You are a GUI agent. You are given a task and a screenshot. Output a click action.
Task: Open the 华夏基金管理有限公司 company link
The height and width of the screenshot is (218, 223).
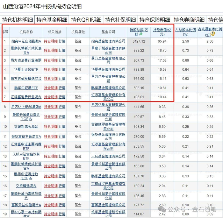click(108, 69)
